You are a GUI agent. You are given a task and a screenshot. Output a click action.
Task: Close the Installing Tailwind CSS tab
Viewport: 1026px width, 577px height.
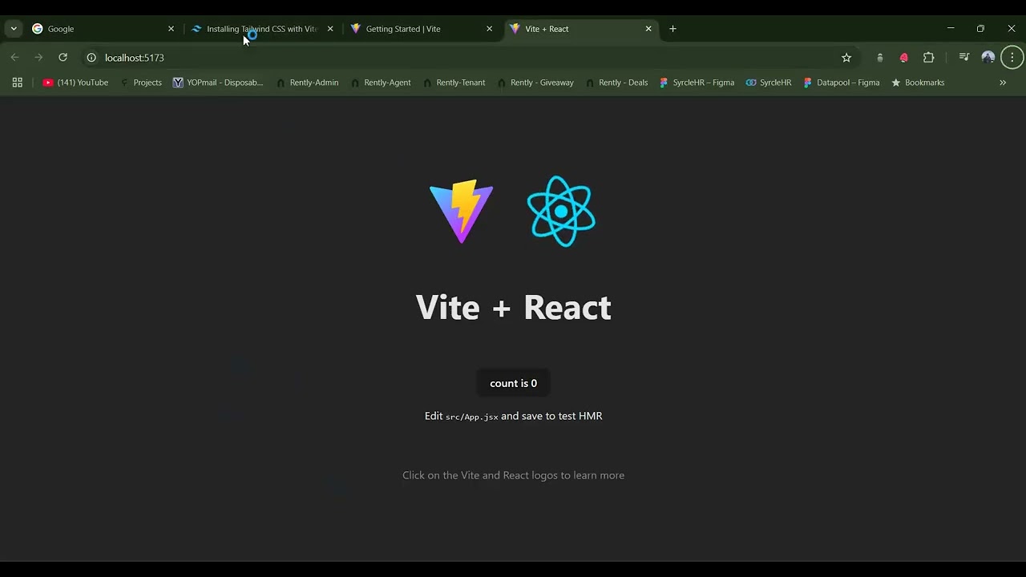pyautogui.click(x=330, y=29)
